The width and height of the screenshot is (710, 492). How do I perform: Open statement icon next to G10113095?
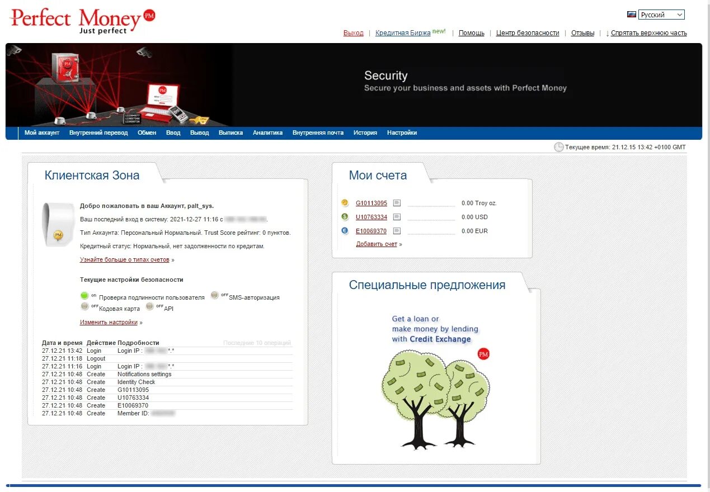[x=397, y=203]
